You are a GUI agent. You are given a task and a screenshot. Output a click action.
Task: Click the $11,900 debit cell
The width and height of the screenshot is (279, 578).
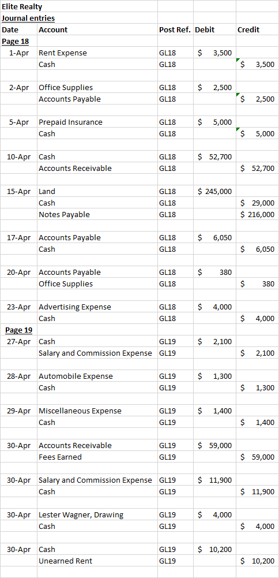coord(214,480)
